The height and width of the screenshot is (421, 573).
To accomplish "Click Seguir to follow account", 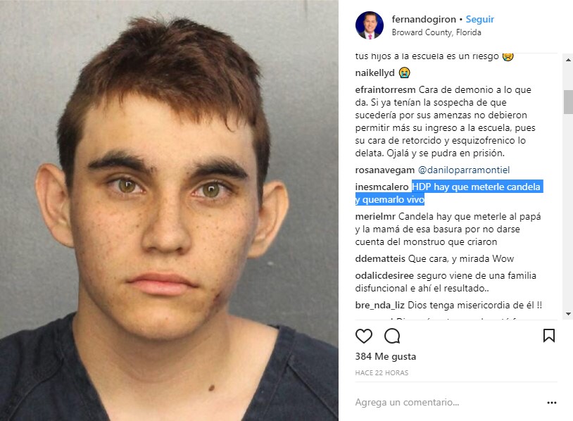I will pos(480,19).
